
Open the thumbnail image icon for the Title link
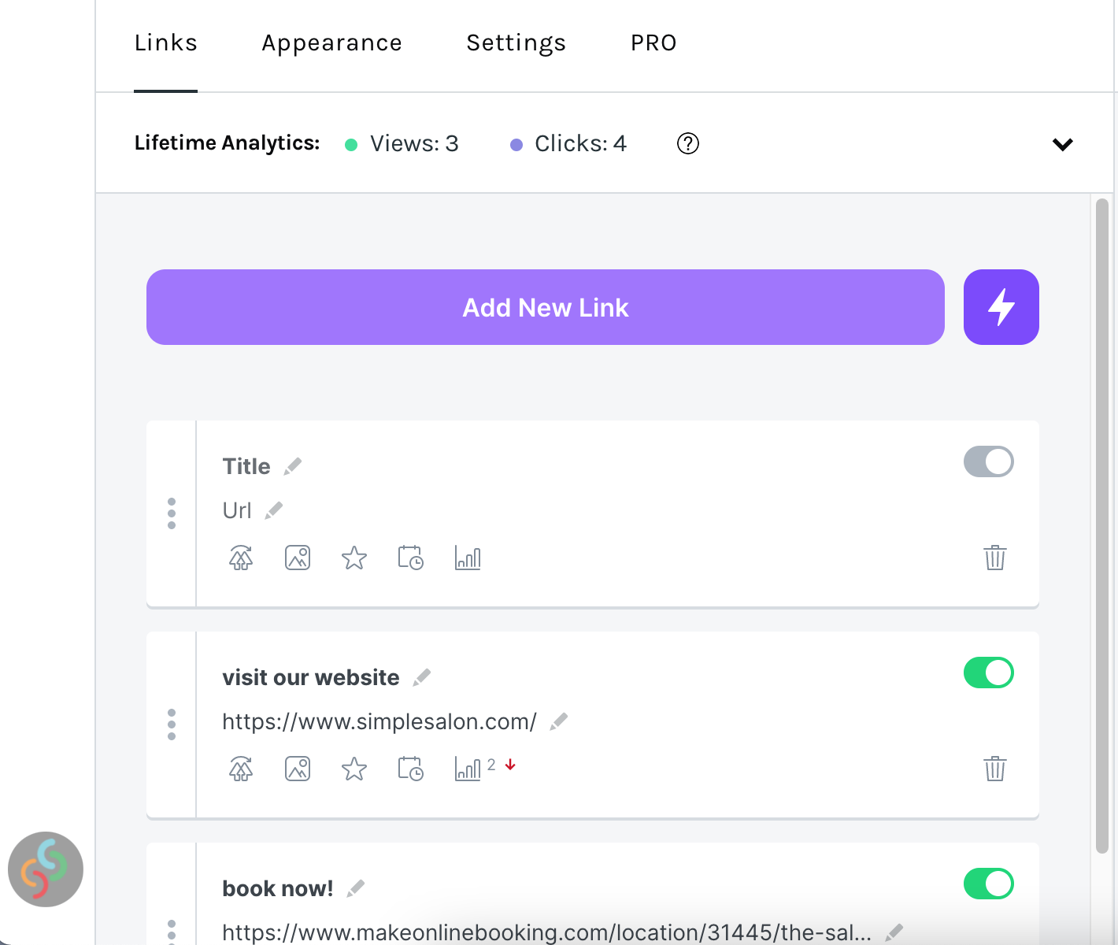tap(298, 558)
